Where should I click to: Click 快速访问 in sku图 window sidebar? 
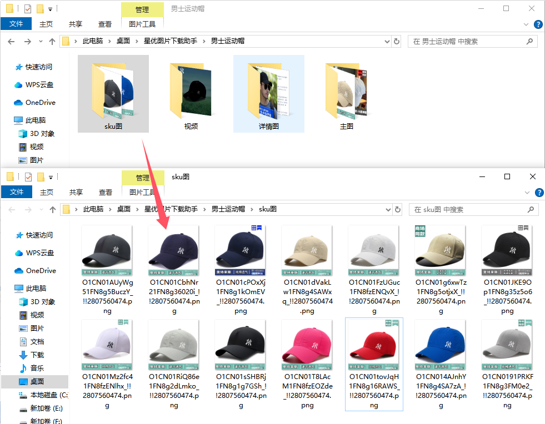point(34,235)
